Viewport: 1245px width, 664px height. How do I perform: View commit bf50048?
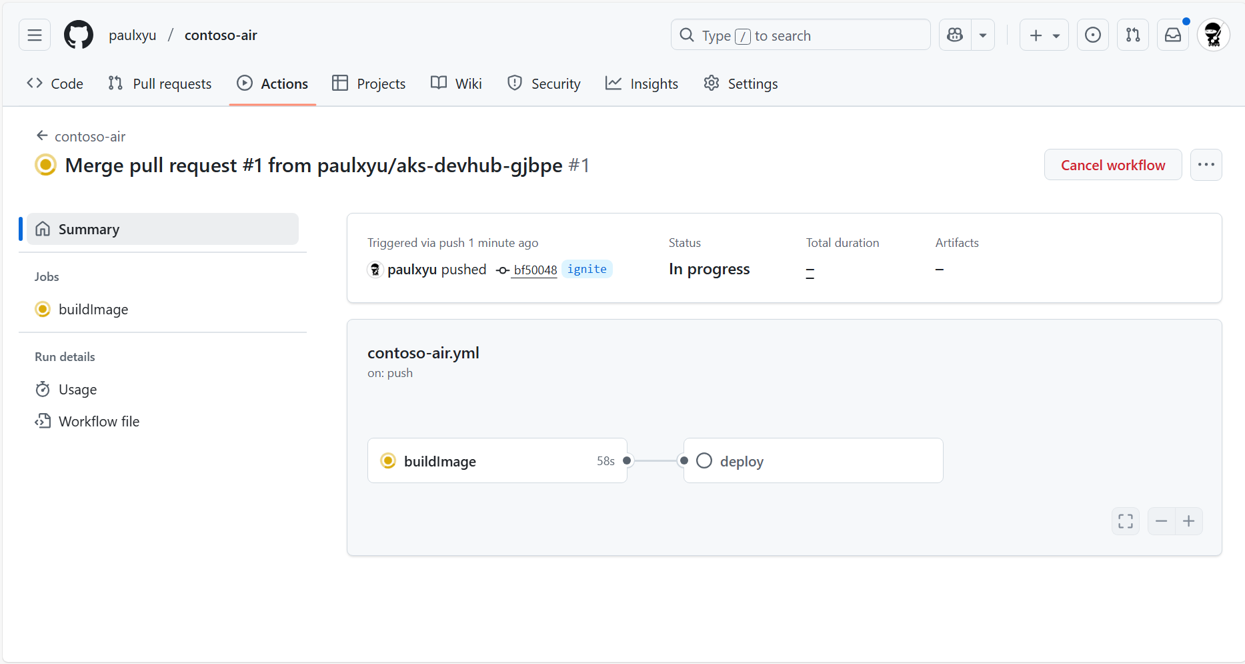tap(534, 270)
